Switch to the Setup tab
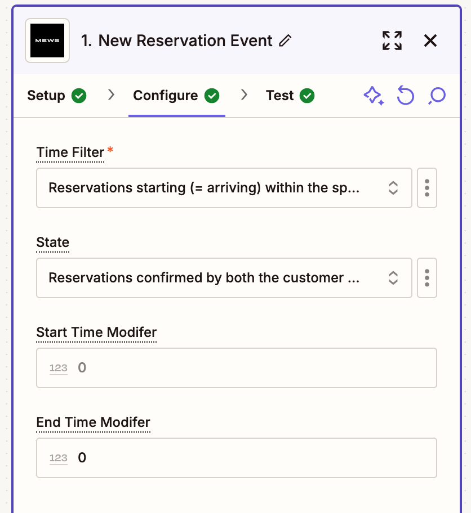The image size is (471, 513). tap(57, 96)
